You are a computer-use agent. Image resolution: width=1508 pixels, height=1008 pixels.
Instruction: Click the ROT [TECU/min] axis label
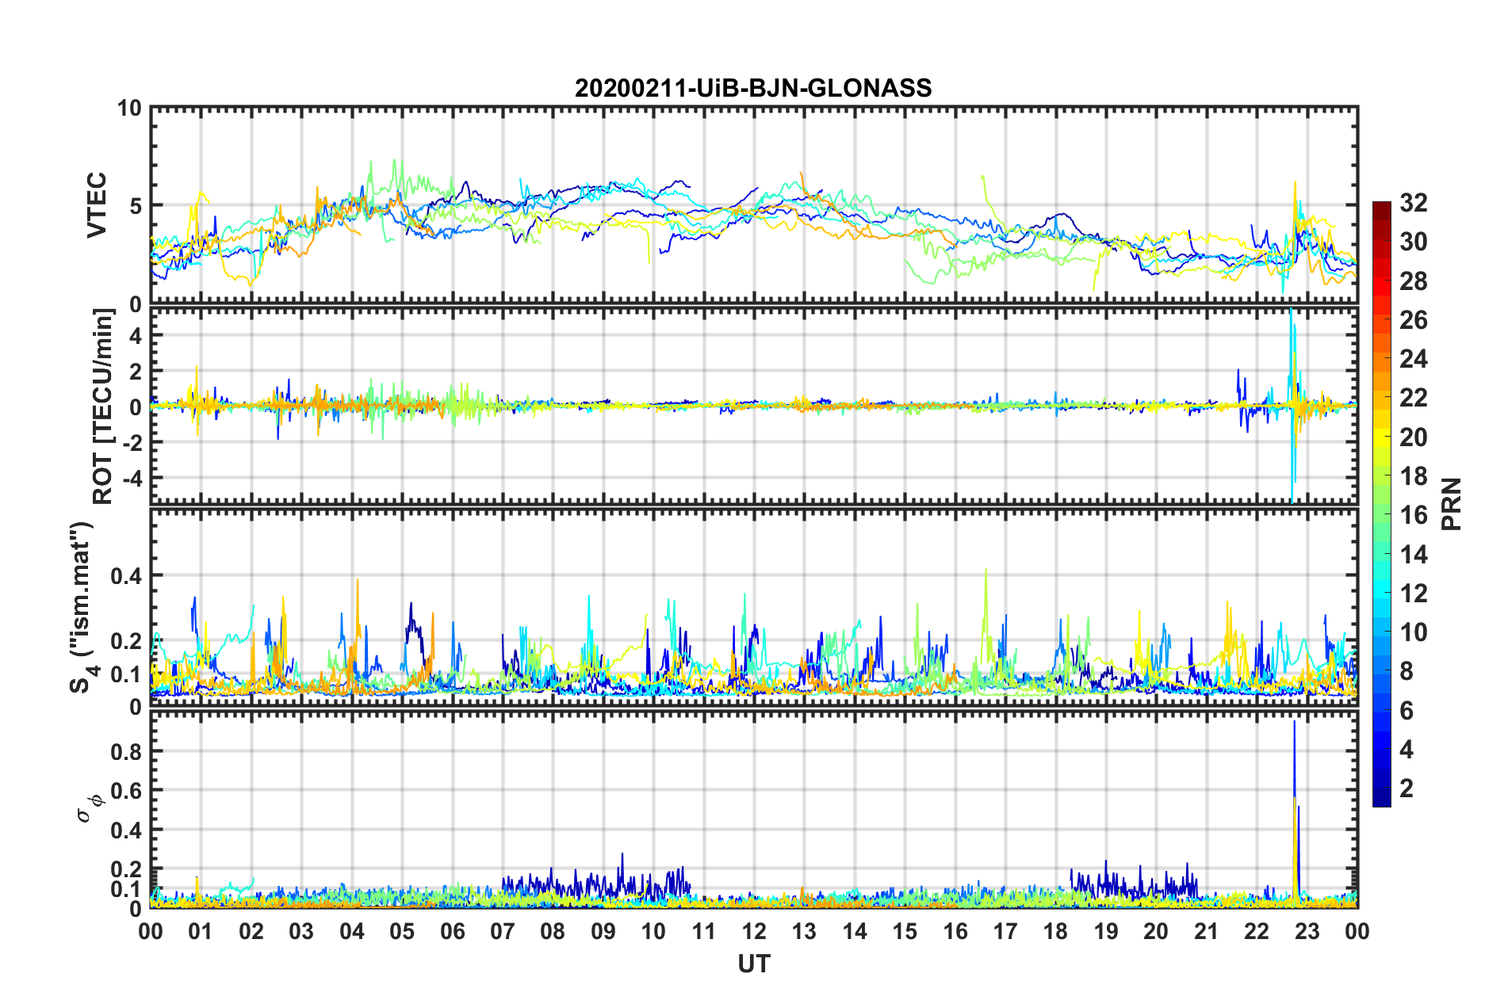point(103,407)
